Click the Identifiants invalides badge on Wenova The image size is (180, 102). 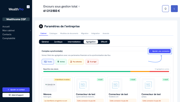pyautogui.click(x=62, y=79)
